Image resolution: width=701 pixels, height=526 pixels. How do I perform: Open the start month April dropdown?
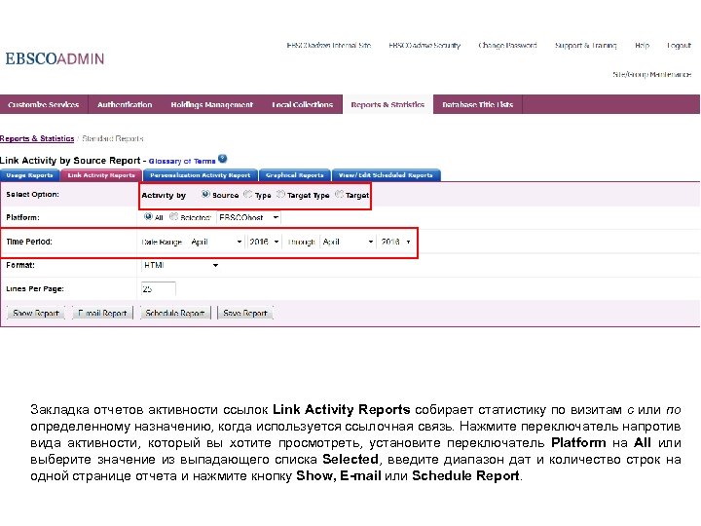click(216, 242)
